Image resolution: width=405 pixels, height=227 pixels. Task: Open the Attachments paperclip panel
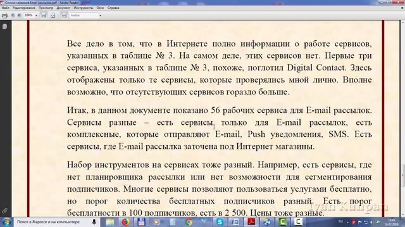click(x=4, y=211)
